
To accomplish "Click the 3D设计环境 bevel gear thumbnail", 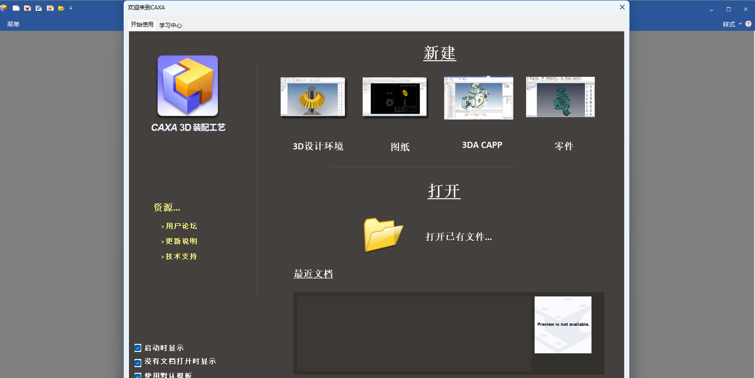I will coord(313,97).
